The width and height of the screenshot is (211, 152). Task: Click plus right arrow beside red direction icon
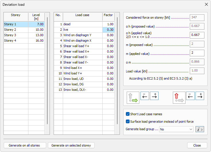click(200, 96)
